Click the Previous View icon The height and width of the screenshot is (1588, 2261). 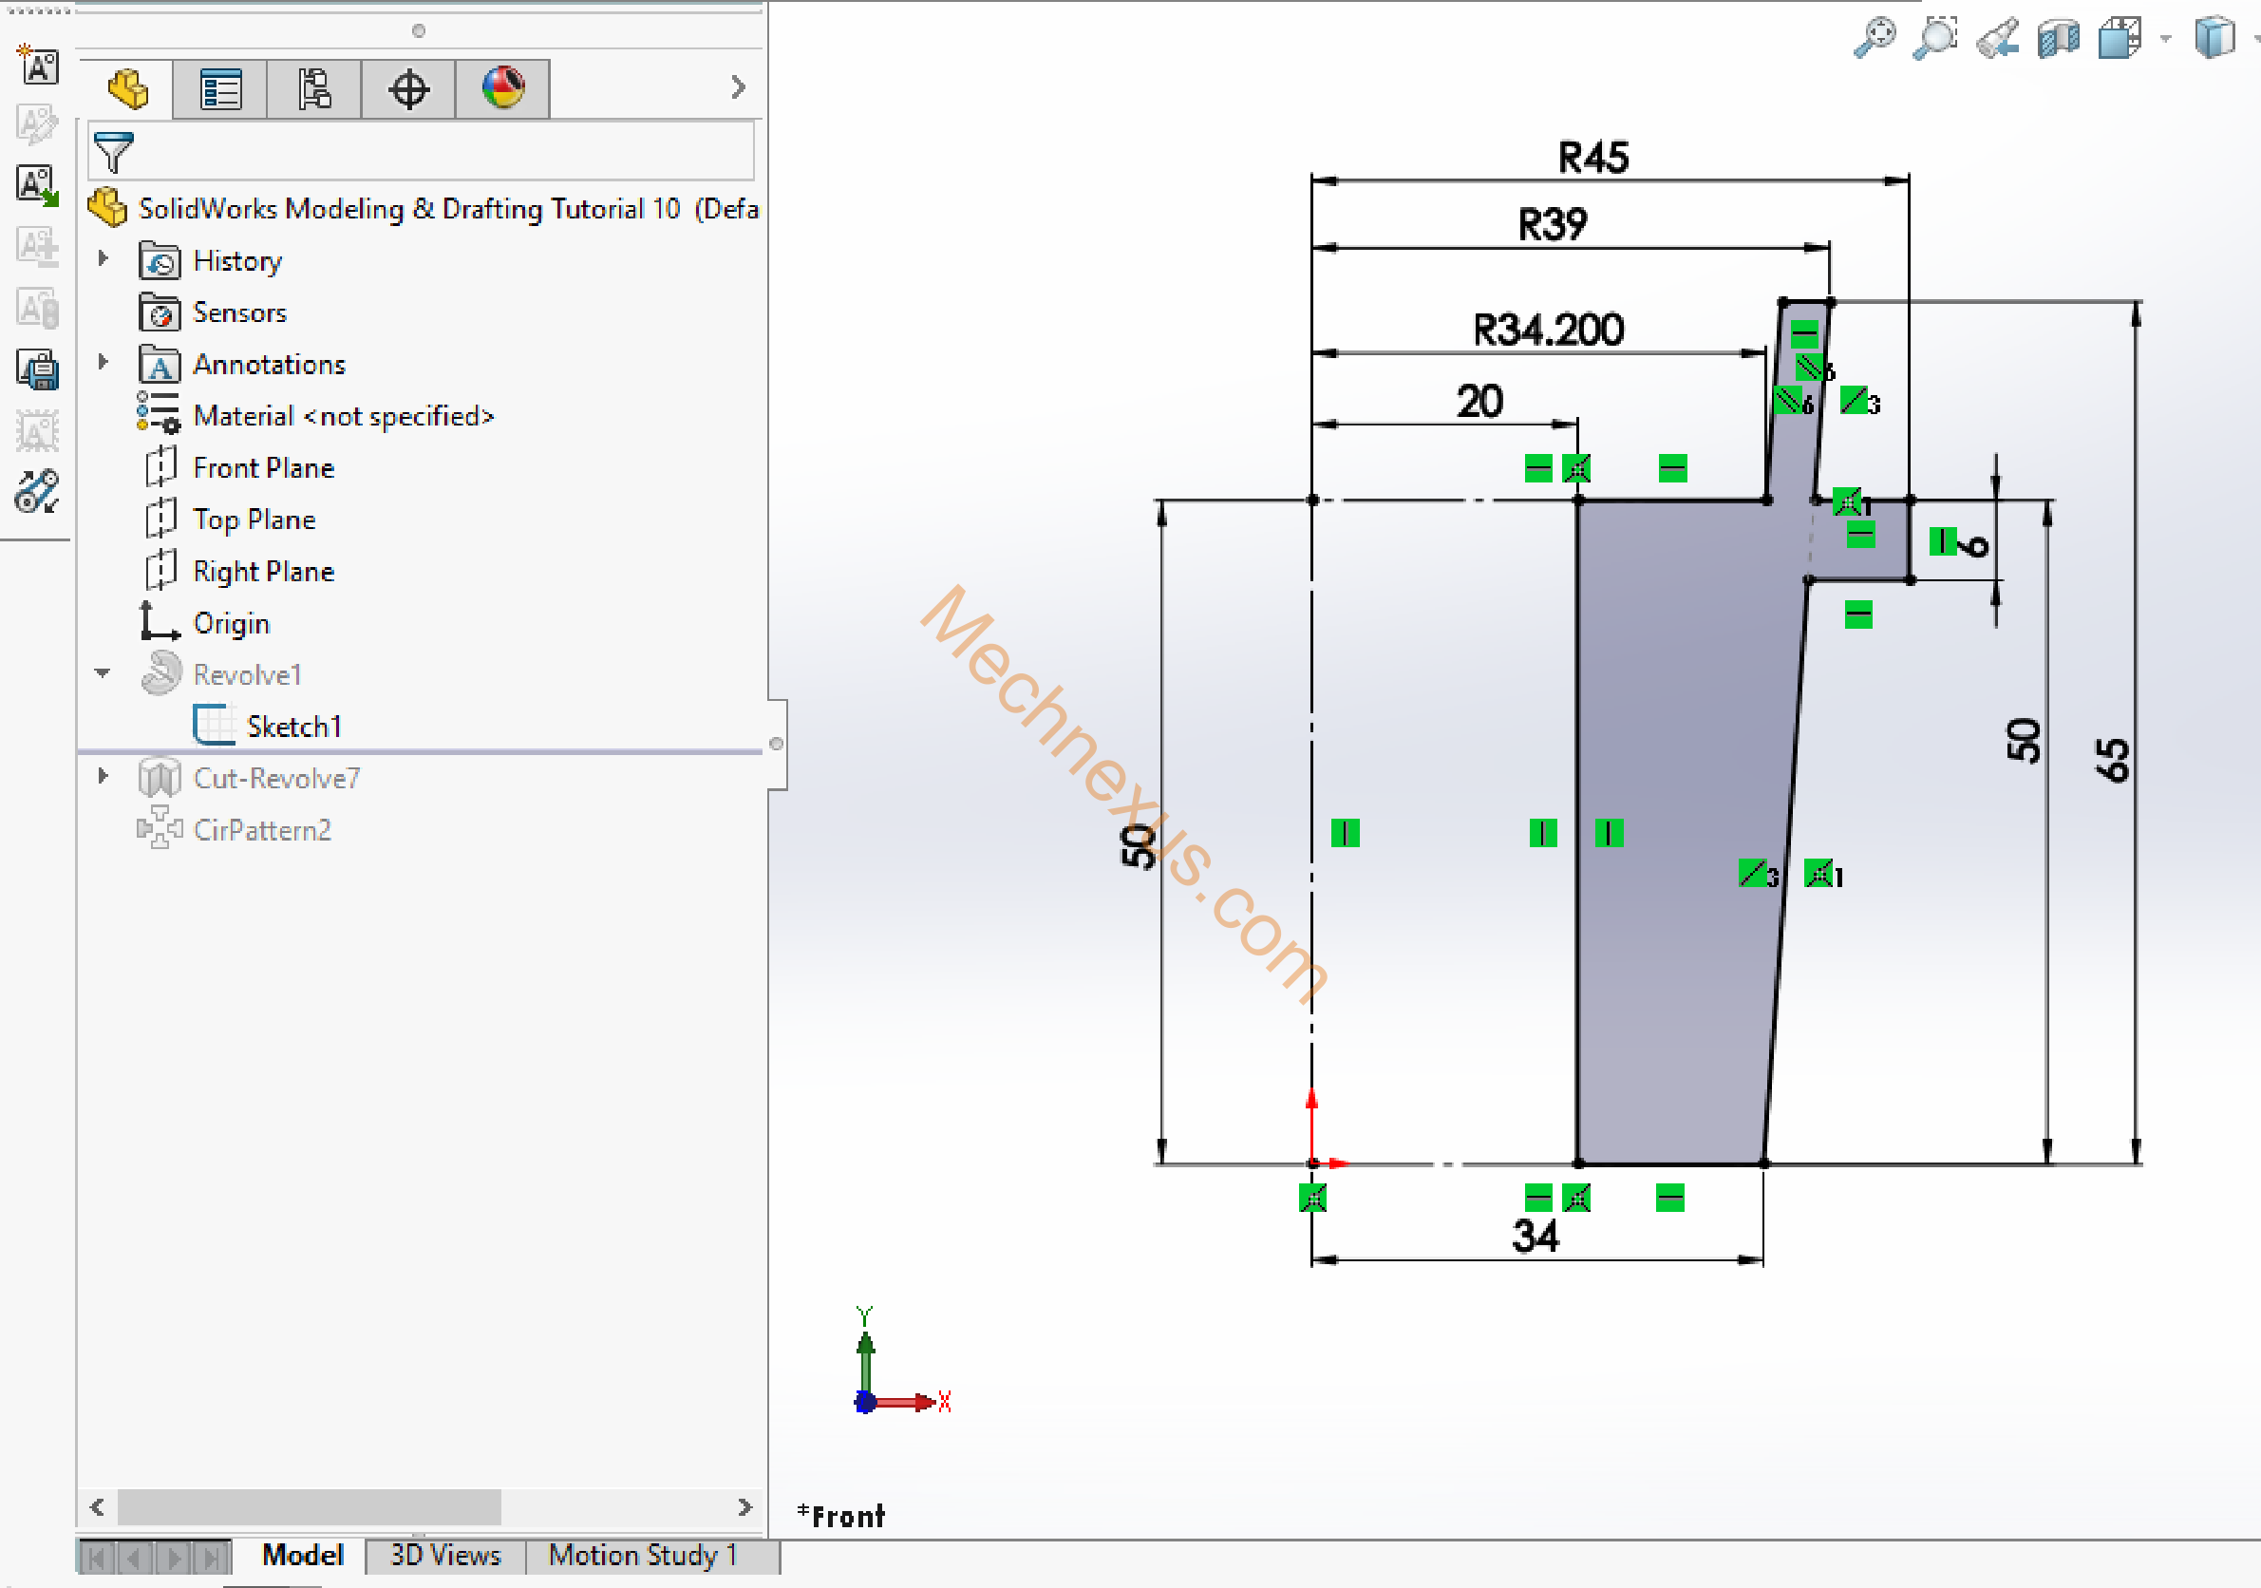point(1997,38)
